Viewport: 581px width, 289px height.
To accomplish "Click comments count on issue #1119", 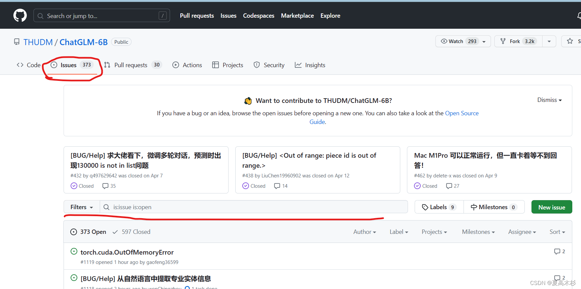I will tap(560, 251).
